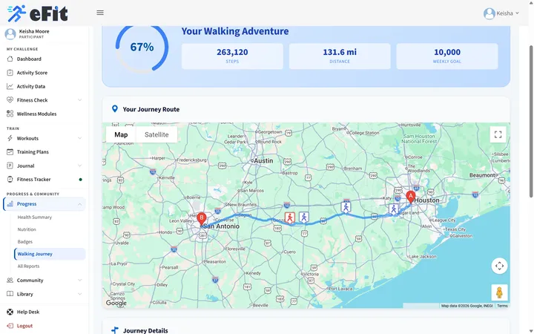Click the map camera pan control
This screenshot has width=534, height=334.
click(499, 266)
